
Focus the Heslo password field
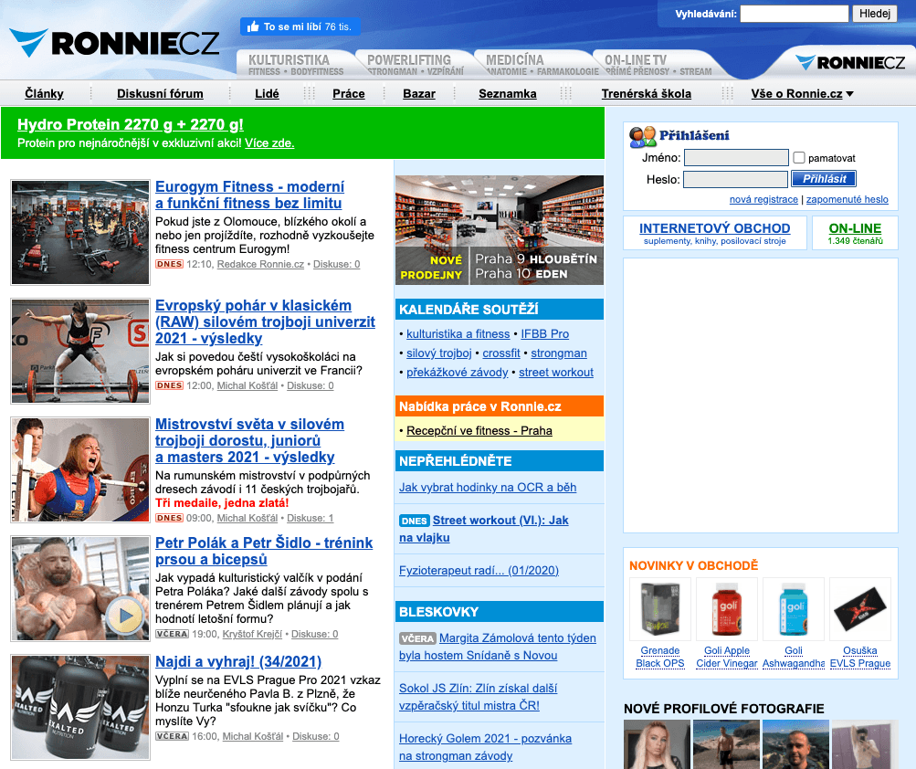click(735, 179)
